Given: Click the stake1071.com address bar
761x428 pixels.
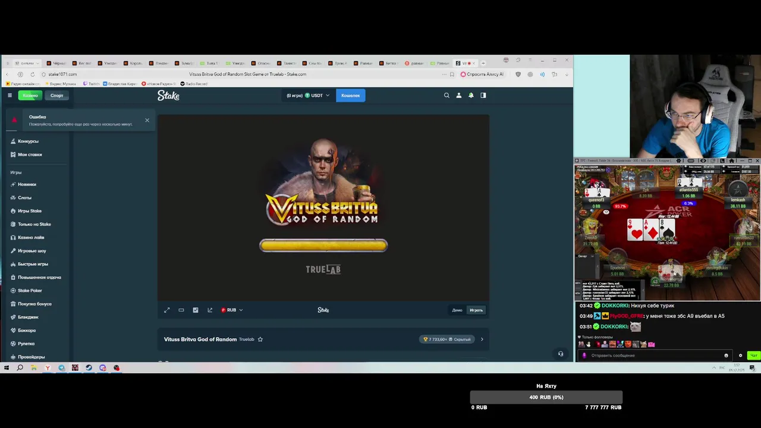Looking at the screenshot, I should pos(62,74).
